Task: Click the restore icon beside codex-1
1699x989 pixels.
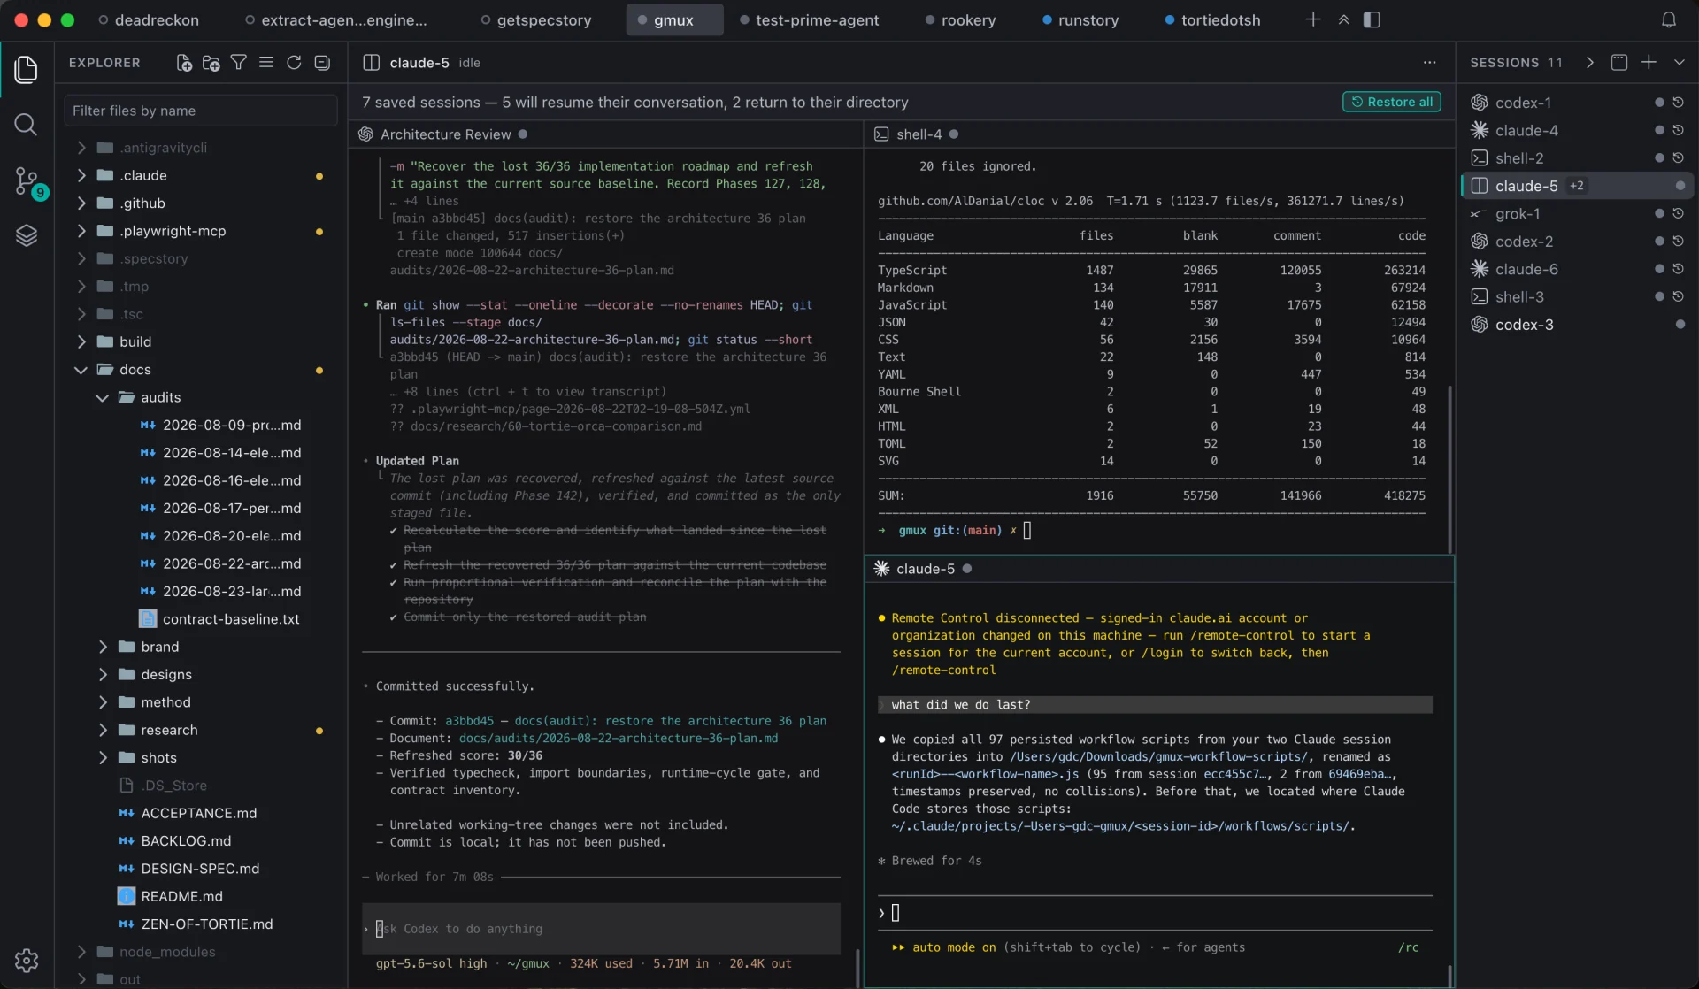Action: [x=1678, y=103]
